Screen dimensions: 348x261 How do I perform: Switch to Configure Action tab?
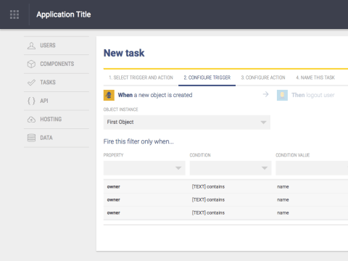(x=263, y=78)
